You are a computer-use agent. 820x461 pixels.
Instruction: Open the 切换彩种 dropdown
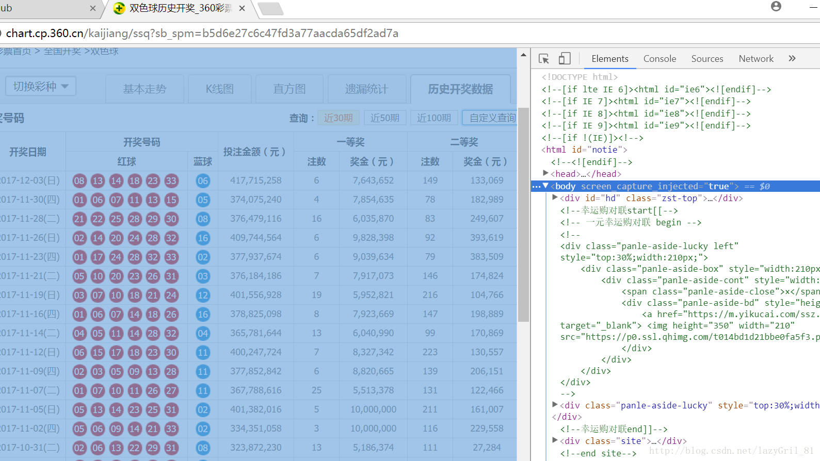(x=41, y=86)
